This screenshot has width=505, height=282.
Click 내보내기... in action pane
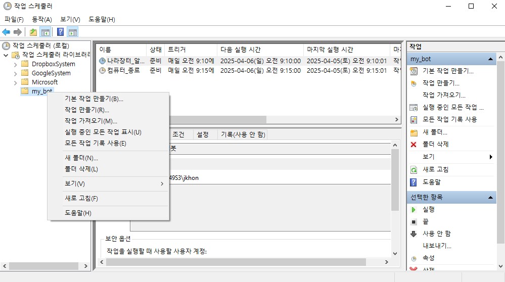click(437, 246)
